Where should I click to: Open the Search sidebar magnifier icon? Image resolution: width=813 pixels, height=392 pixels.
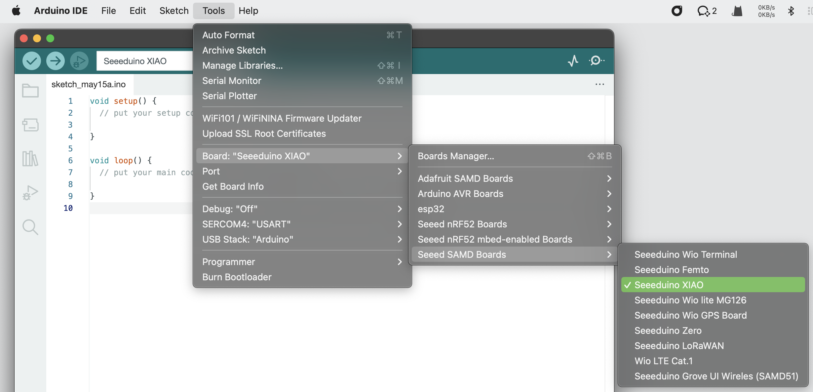click(x=30, y=227)
